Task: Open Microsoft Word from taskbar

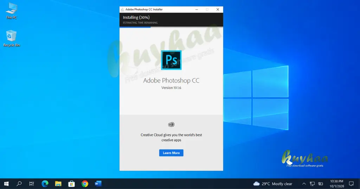Action: (98, 183)
